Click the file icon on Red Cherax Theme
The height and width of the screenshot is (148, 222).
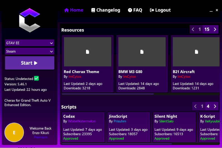87,52
